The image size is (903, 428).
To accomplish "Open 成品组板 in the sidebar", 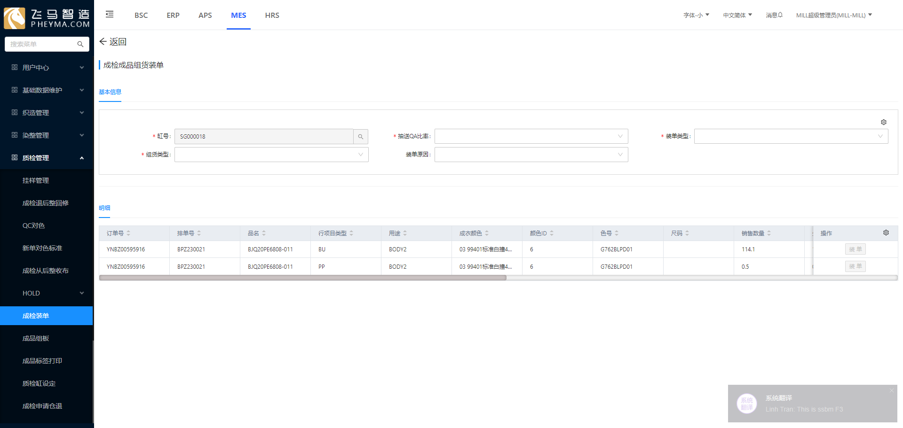I will (36, 338).
